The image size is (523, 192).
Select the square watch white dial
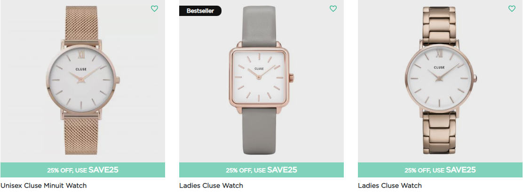pyautogui.click(x=259, y=76)
